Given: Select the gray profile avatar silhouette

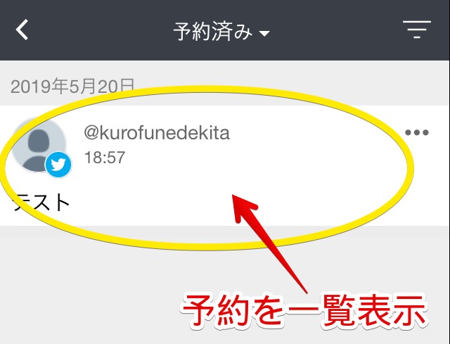Looking at the screenshot, I should 38,146.
